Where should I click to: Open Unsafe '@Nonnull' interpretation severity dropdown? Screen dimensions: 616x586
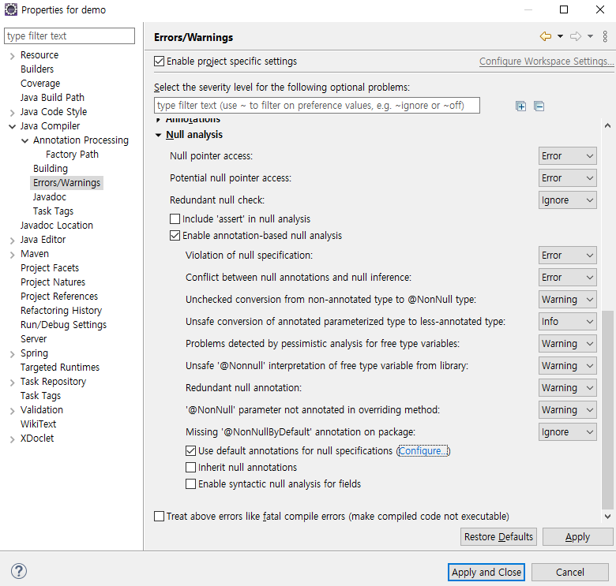[x=567, y=366]
